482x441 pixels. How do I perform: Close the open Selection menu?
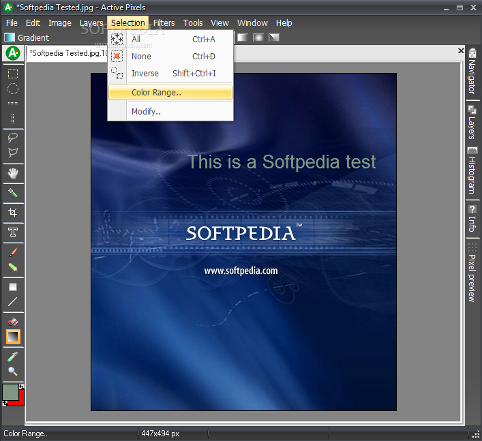pyautogui.click(x=128, y=23)
